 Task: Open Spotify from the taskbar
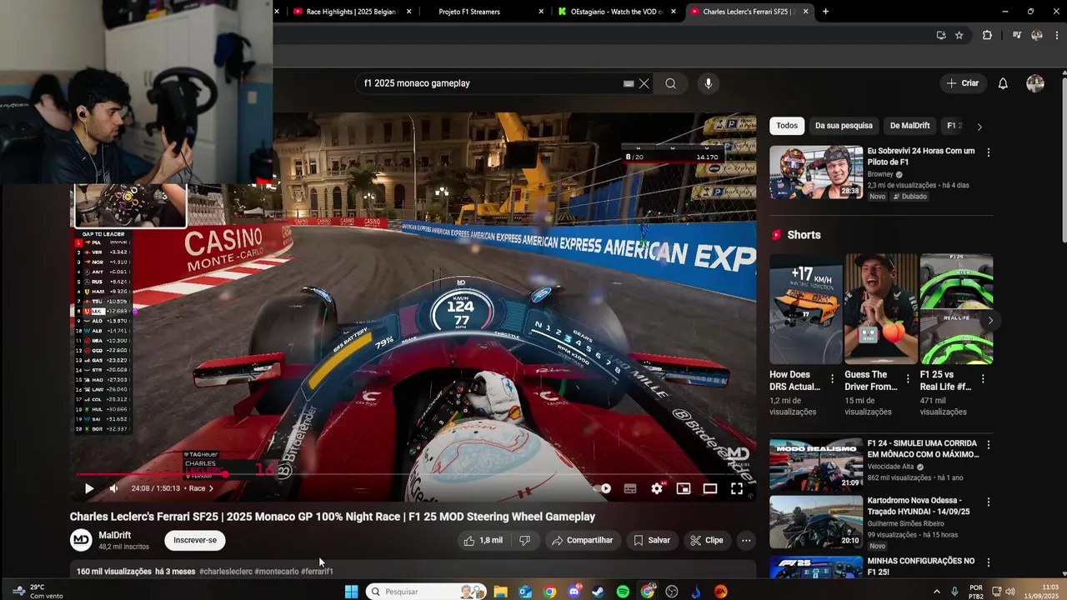click(x=623, y=592)
